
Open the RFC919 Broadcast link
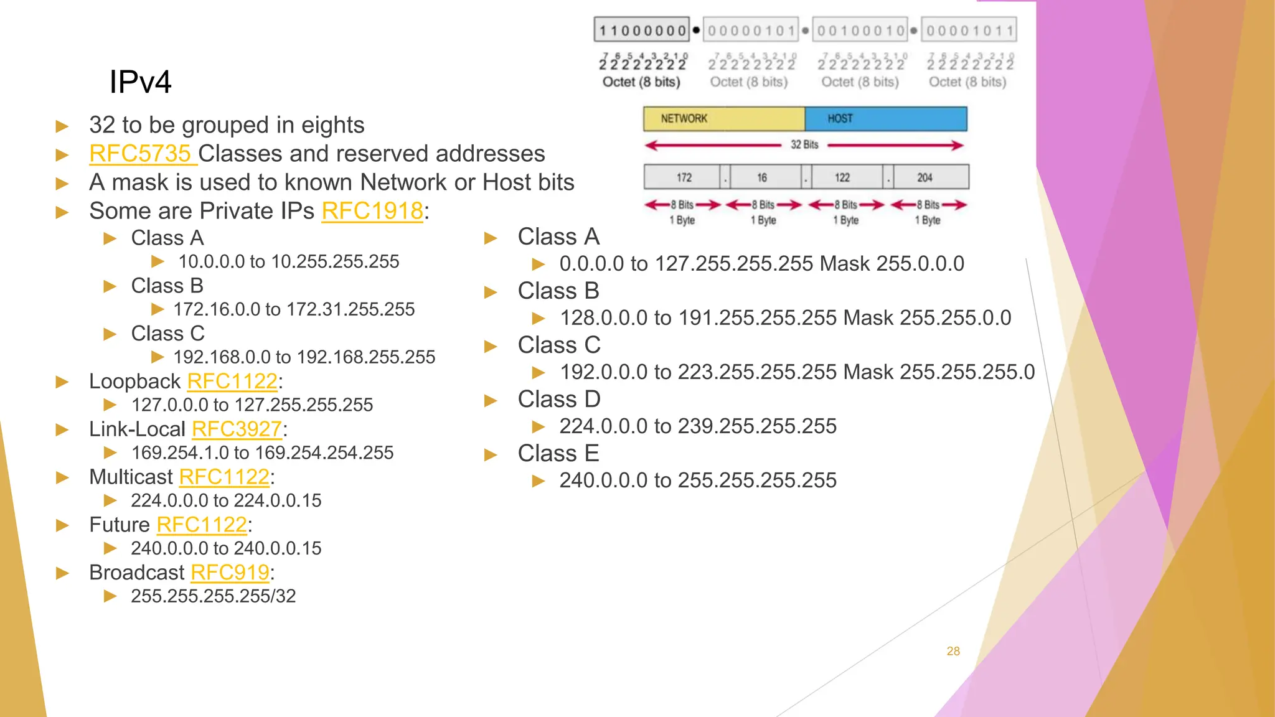click(x=230, y=573)
